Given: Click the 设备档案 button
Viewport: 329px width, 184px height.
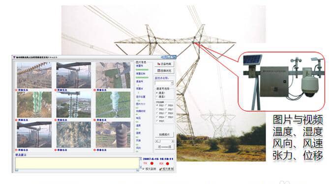Looking at the screenshot, I should tap(164, 64).
